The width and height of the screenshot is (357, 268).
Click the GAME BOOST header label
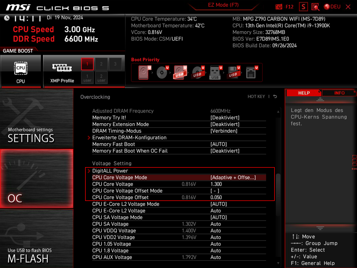coord(18,51)
